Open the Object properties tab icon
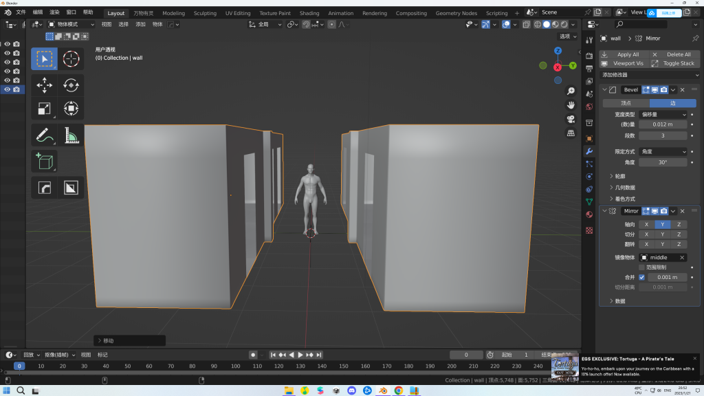Image resolution: width=704 pixels, height=396 pixels. [x=589, y=139]
